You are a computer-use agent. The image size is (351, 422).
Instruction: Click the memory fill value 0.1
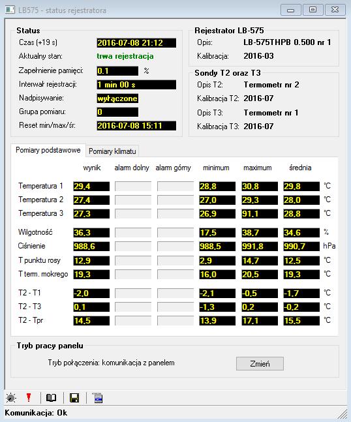tap(117, 71)
